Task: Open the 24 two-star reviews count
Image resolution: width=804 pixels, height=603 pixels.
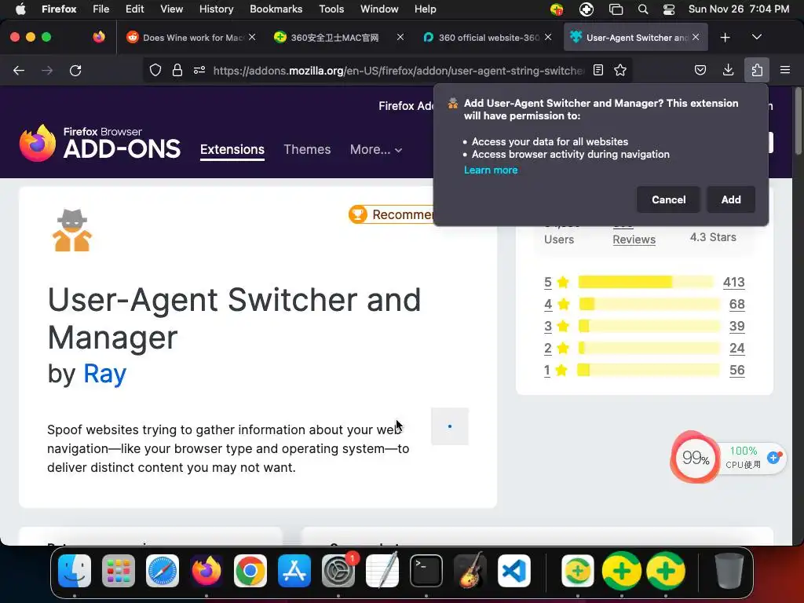Action: click(x=736, y=348)
